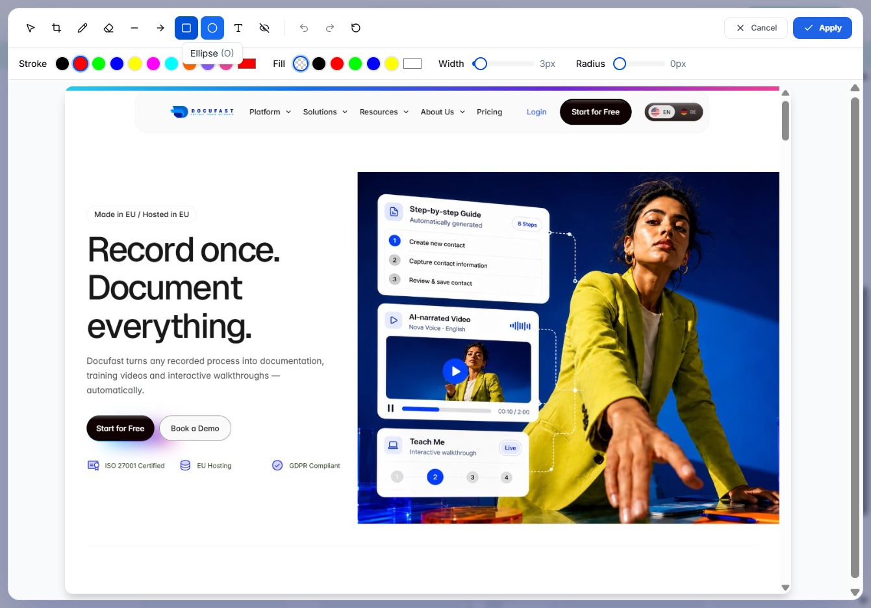Select the Eraser tool
The height and width of the screenshot is (608, 871).
click(x=108, y=28)
